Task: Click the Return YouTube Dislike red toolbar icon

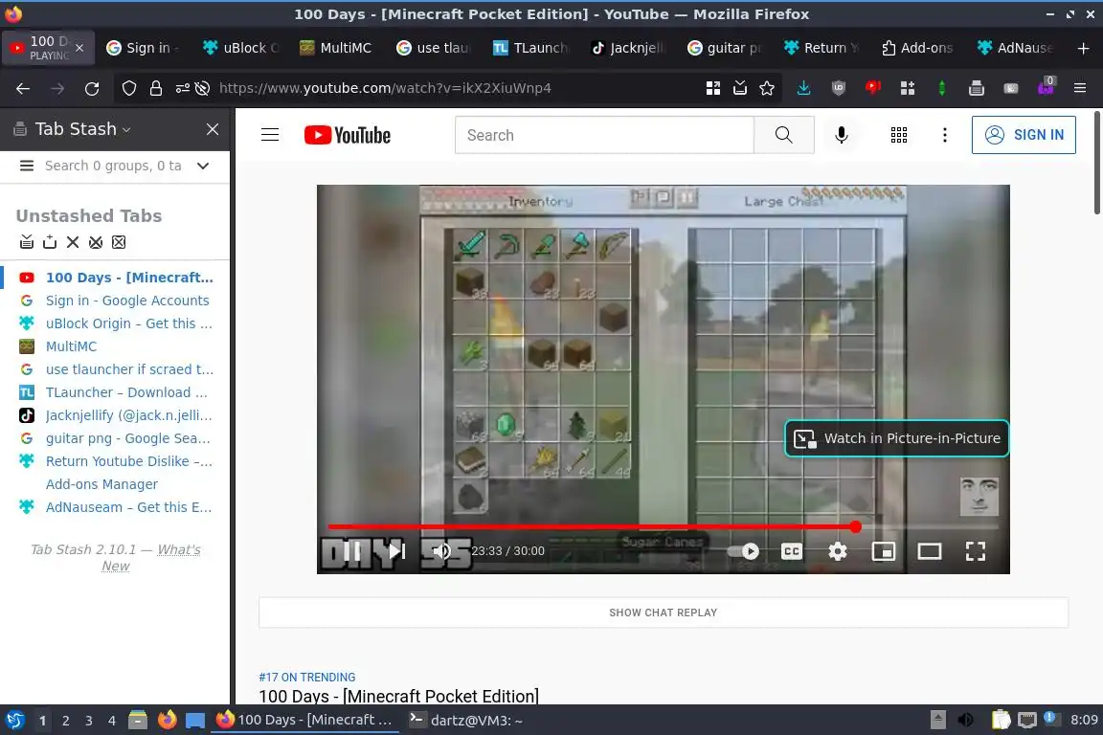Action: (x=873, y=88)
